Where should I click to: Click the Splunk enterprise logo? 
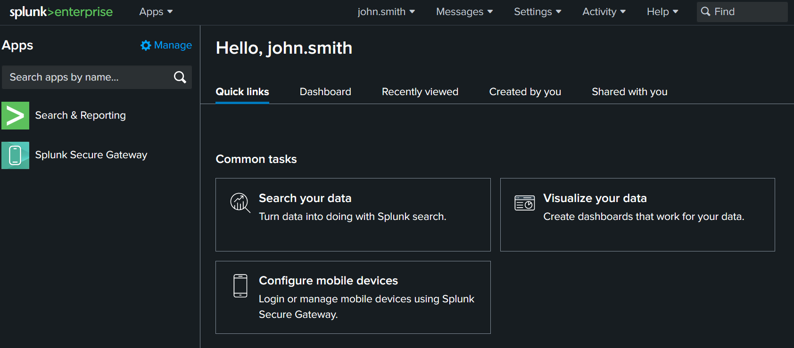(61, 12)
